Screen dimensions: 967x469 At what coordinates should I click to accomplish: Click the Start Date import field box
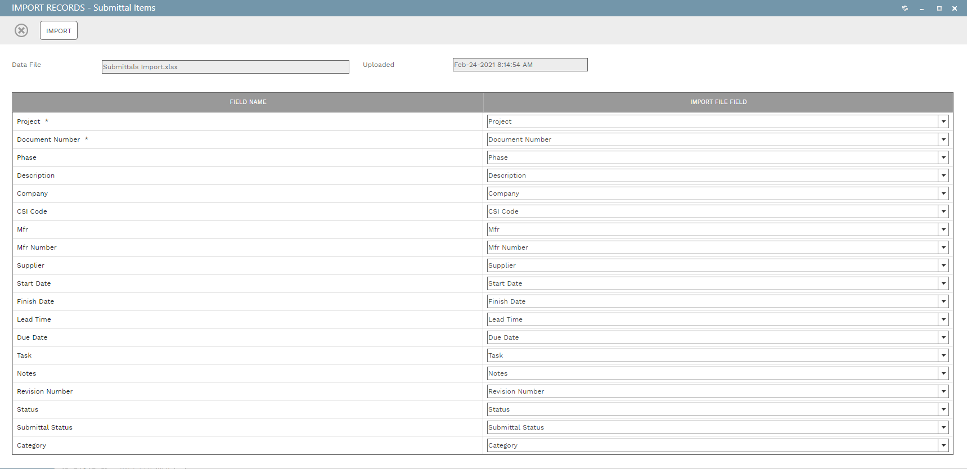712,283
